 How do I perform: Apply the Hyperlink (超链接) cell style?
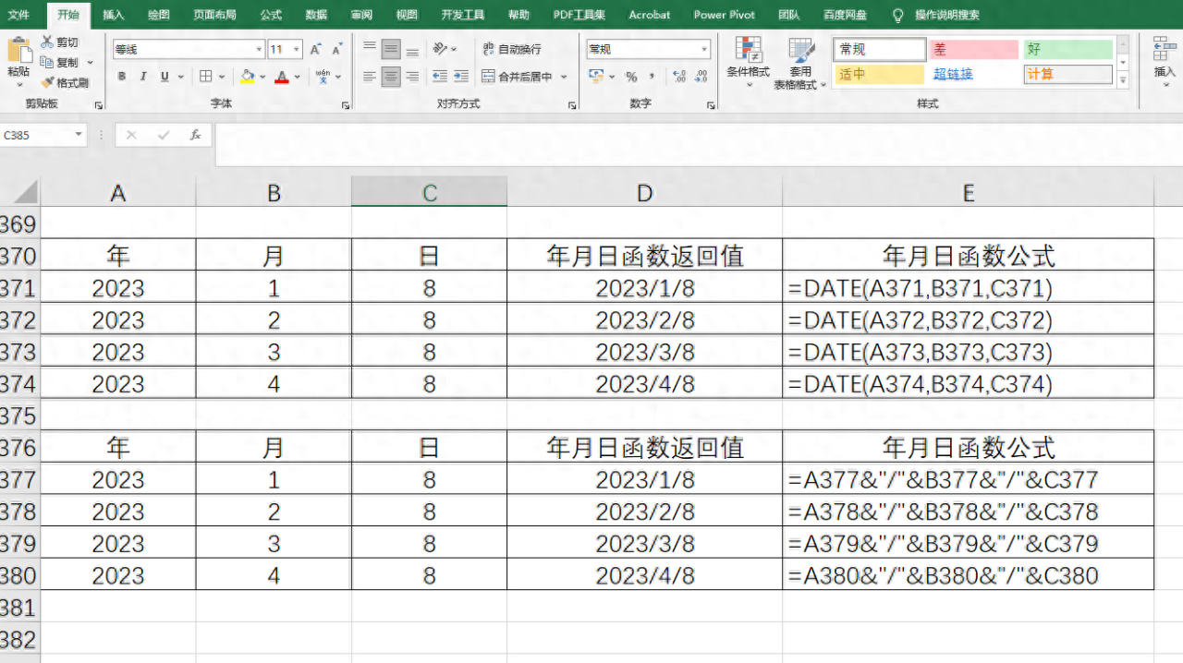click(x=974, y=74)
